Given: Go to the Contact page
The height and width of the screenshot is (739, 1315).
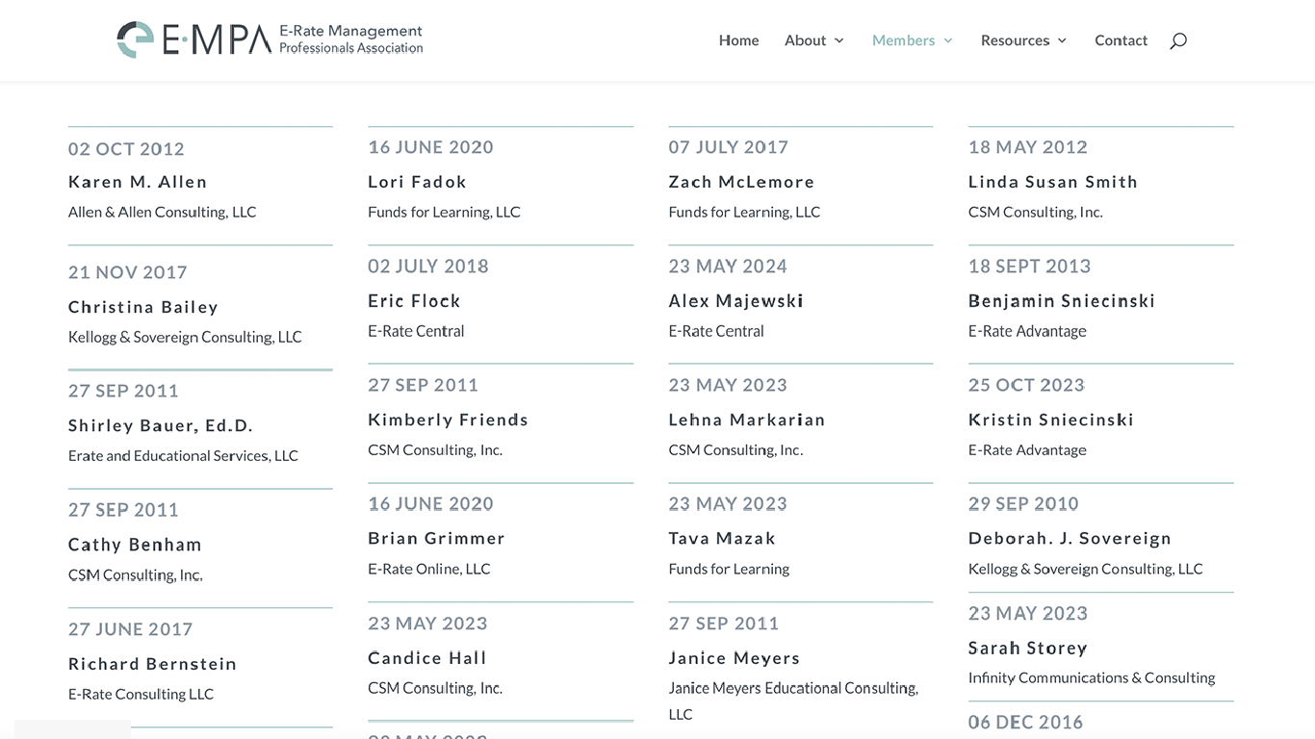Looking at the screenshot, I should coord(1121,40).
